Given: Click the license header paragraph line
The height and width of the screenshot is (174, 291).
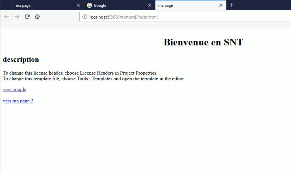Looking at the screenshot, I should (x=80, y=73).
